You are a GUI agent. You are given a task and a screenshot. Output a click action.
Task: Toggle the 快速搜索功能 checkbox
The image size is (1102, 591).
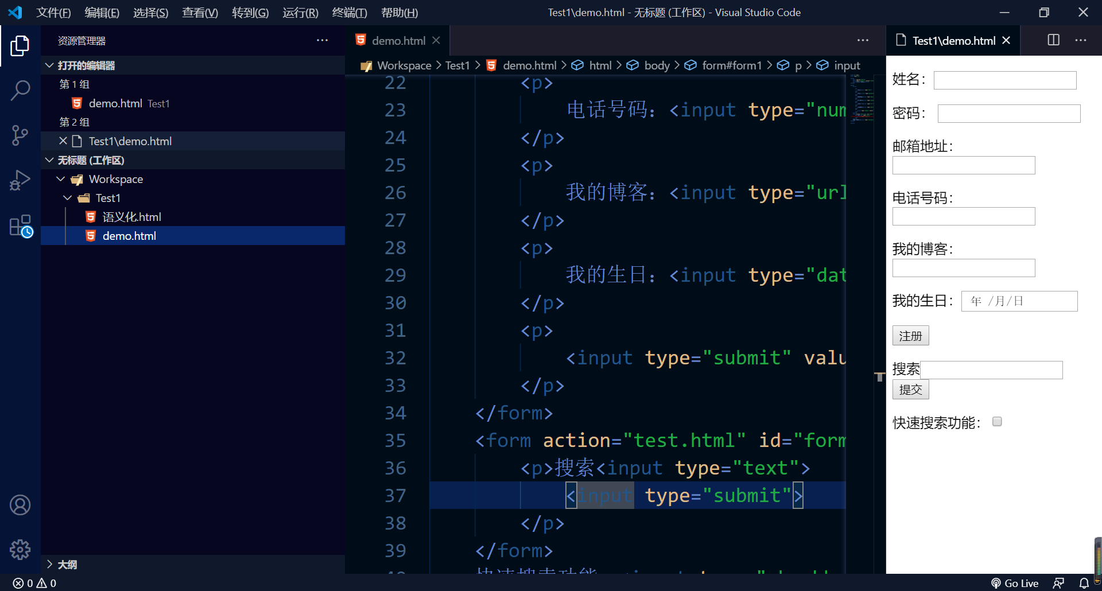click(x=997, y=422)
